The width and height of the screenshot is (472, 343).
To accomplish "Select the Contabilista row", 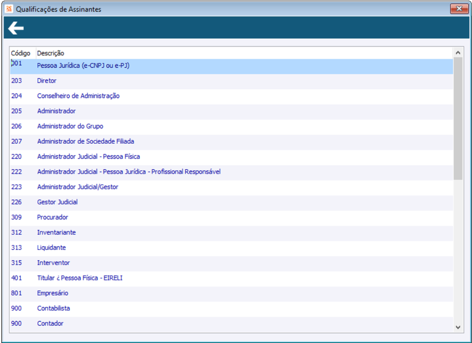I will (231, 309).
